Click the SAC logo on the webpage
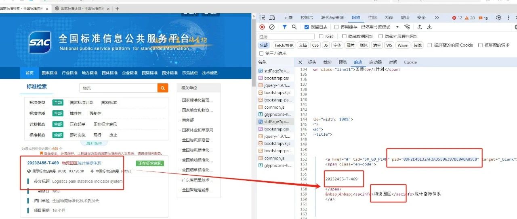The image size is (517, 219). pos(40,42)
